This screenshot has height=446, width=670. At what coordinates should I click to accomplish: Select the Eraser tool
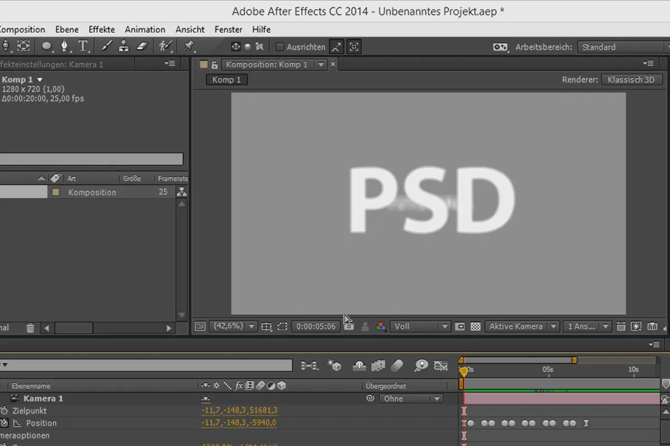(142, 46)
